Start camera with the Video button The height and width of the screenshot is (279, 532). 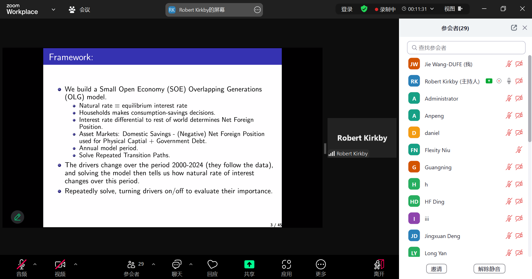(x=60, y=265)
